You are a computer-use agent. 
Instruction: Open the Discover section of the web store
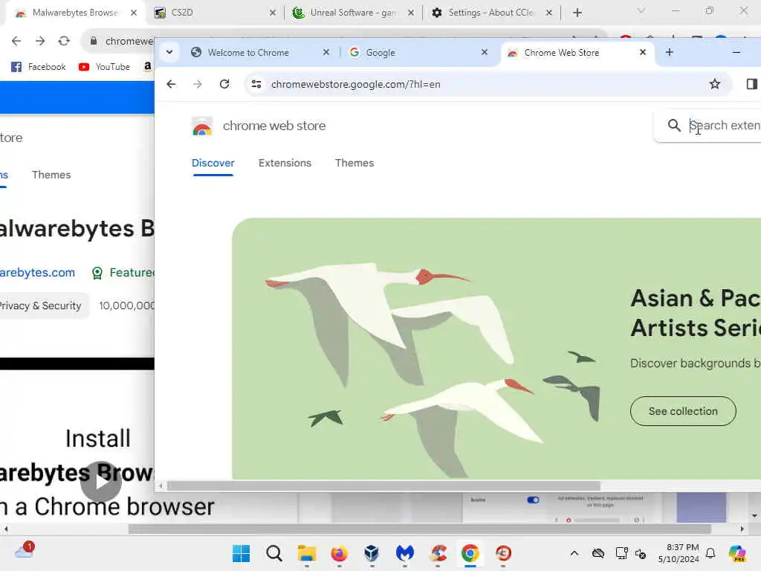pos(213,163)
